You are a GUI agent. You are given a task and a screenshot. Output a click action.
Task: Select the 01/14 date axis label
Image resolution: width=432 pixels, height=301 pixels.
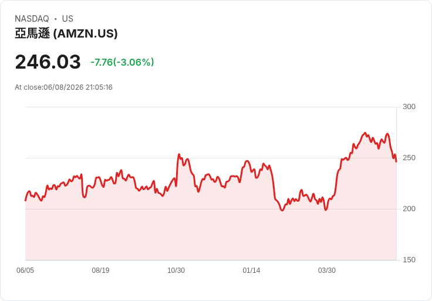[x=251, y=270]
